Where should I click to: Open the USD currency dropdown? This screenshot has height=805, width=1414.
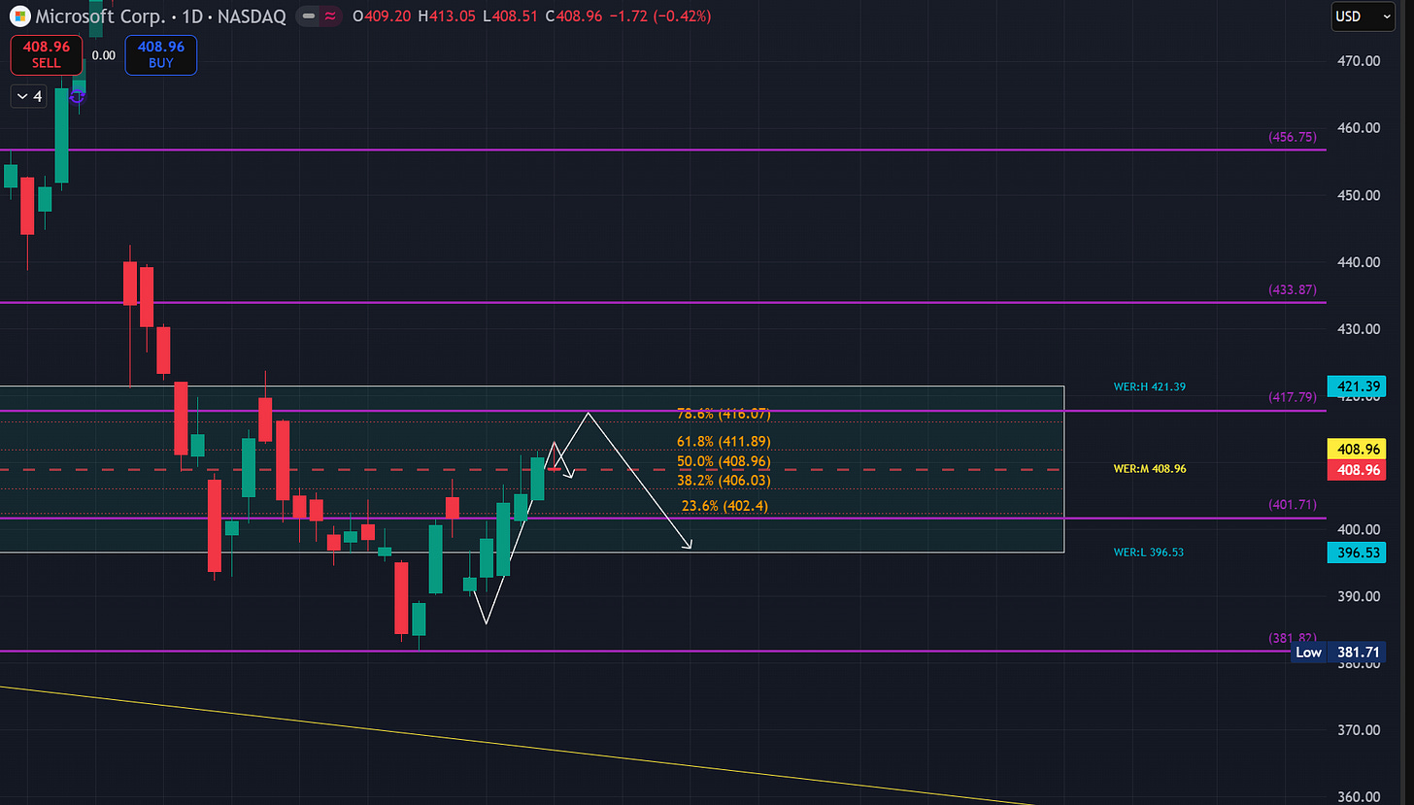point(1363,17)
